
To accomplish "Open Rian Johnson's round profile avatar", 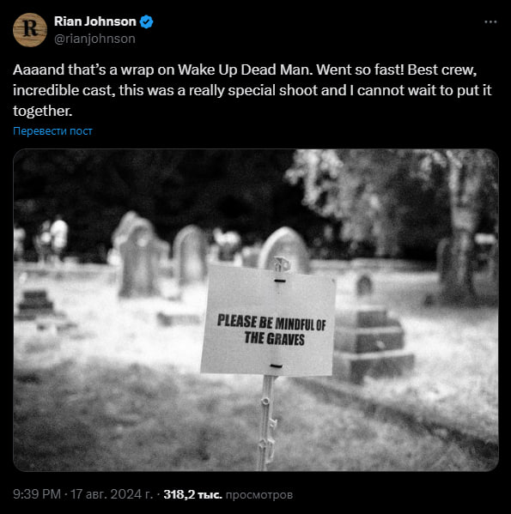I will point(30,30).
